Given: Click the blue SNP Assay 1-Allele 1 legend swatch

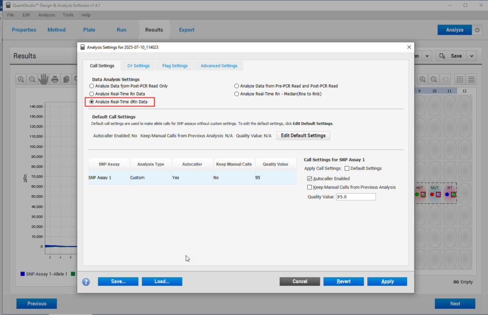Looking at the screenshot, I should (x=22, y=274).
